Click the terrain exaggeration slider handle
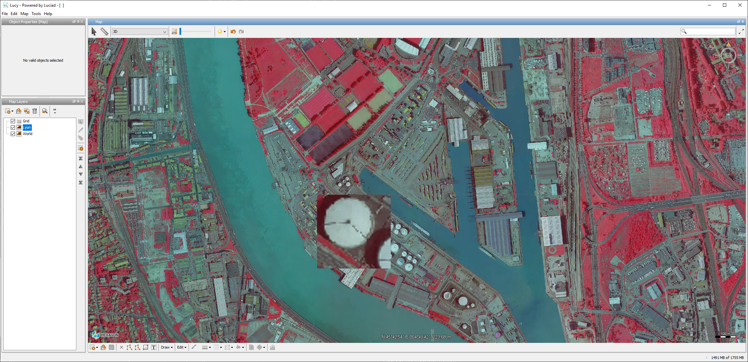This screenshot has height=362, width=748. [180, 32]
